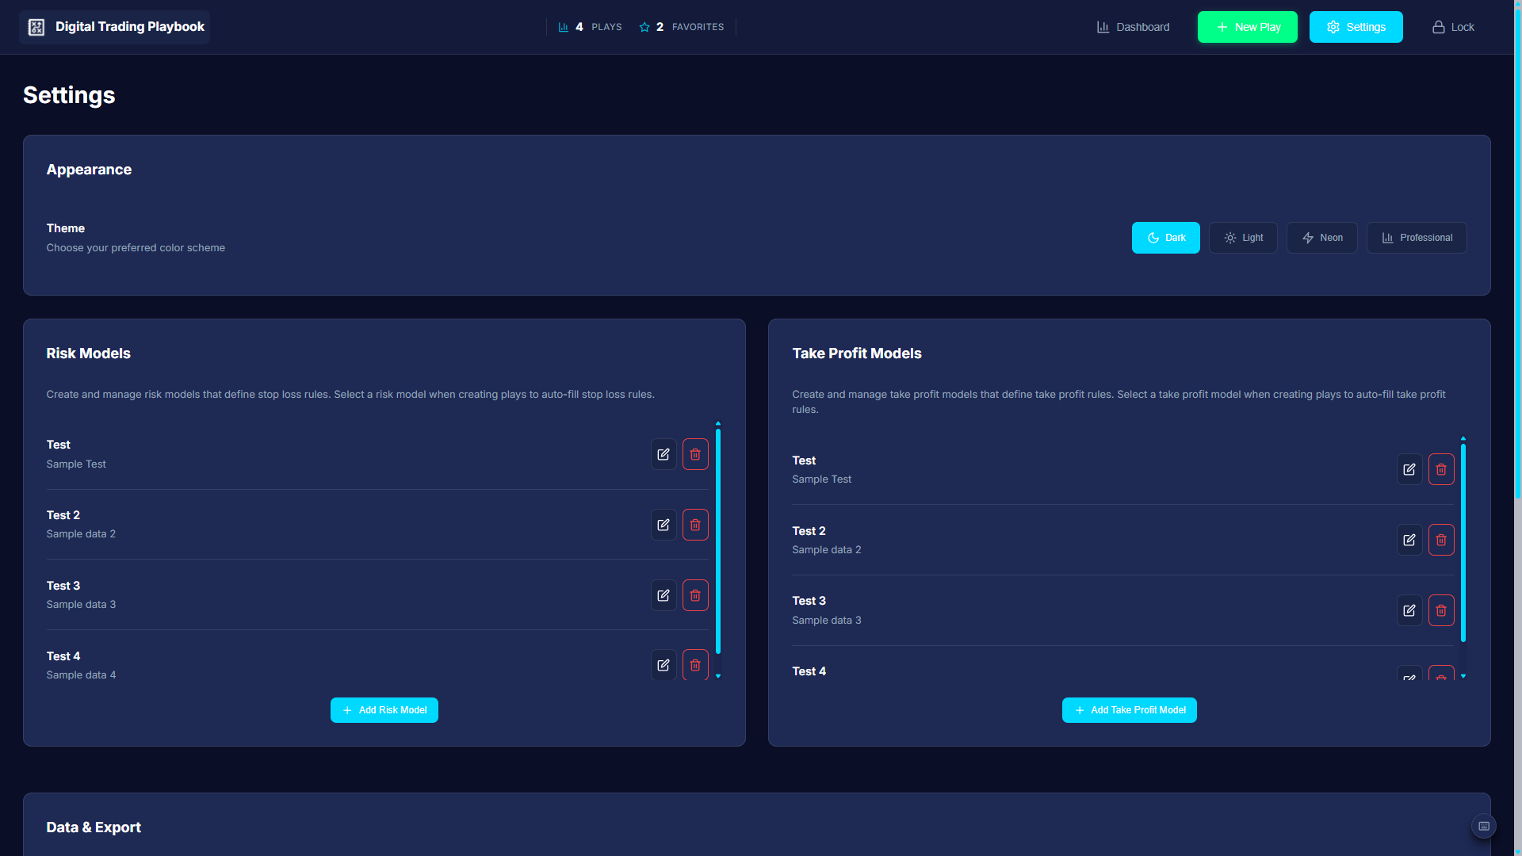Choose the Professional theme
1522x856 pixels.
1417,238
